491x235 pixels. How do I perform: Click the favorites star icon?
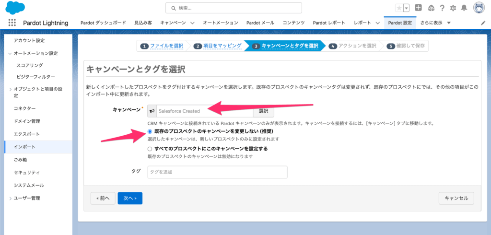[399, 8]
